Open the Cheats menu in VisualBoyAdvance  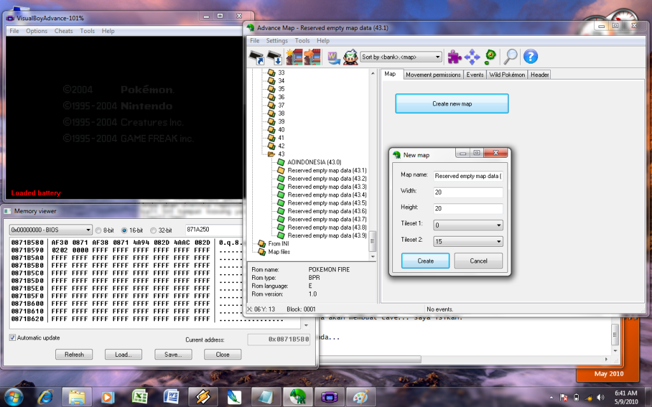coord(64,31)
